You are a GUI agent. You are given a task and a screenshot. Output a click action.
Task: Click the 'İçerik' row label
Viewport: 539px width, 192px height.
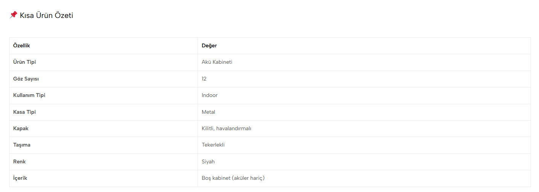[x=20, y=178]
